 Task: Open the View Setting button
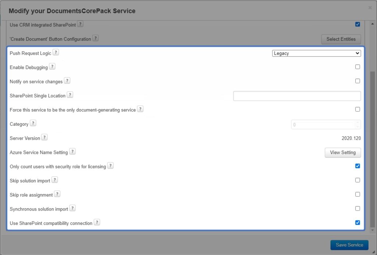(x=342, y=152)
